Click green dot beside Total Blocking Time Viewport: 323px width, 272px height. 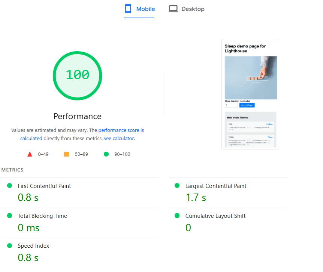9,216
